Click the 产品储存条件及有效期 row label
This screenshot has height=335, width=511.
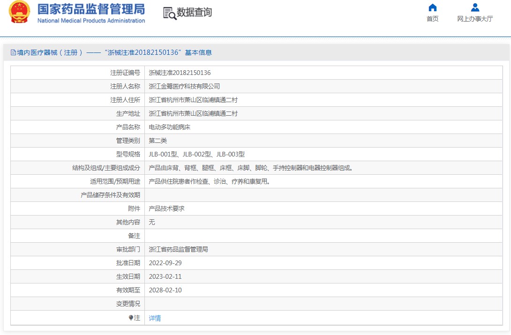tap(111, 195)
